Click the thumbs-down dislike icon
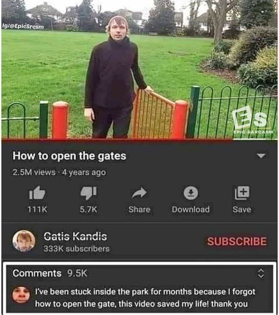The image size is (279, 315). click(x=88, y=193)
